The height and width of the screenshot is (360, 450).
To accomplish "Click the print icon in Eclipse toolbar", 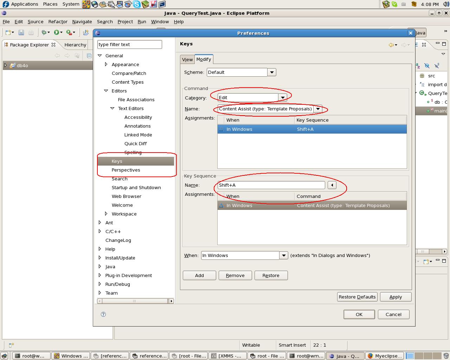I will point(31,33).
